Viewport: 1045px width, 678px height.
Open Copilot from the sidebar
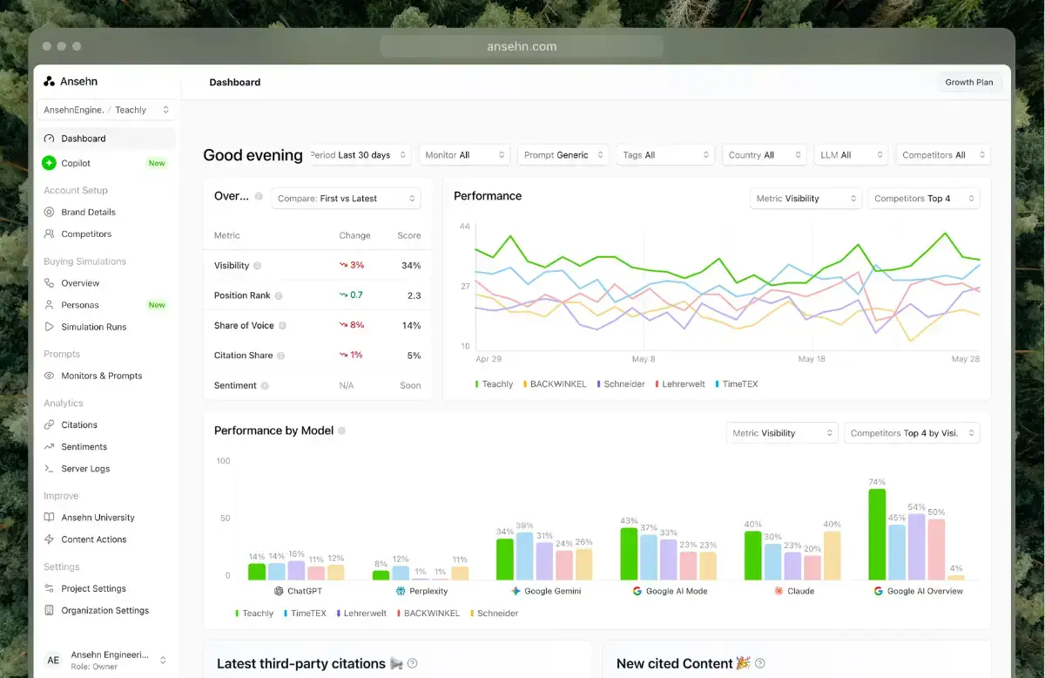106,163
